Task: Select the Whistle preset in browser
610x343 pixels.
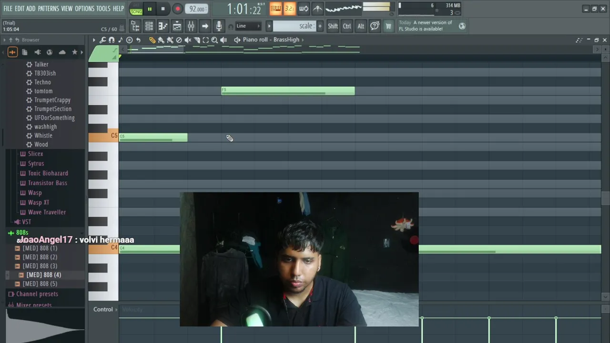Action: (x=43, y=136)
